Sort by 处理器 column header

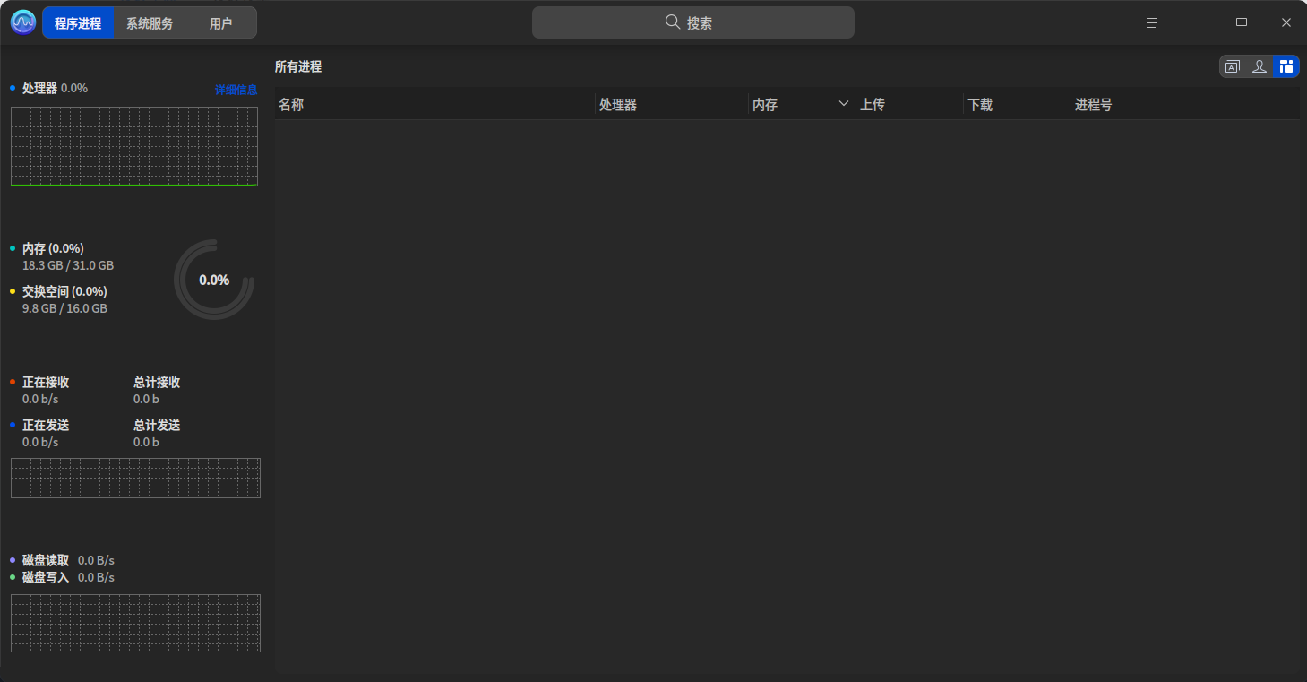(672, 105)
